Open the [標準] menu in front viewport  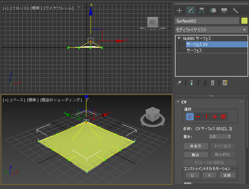point(36,8)
